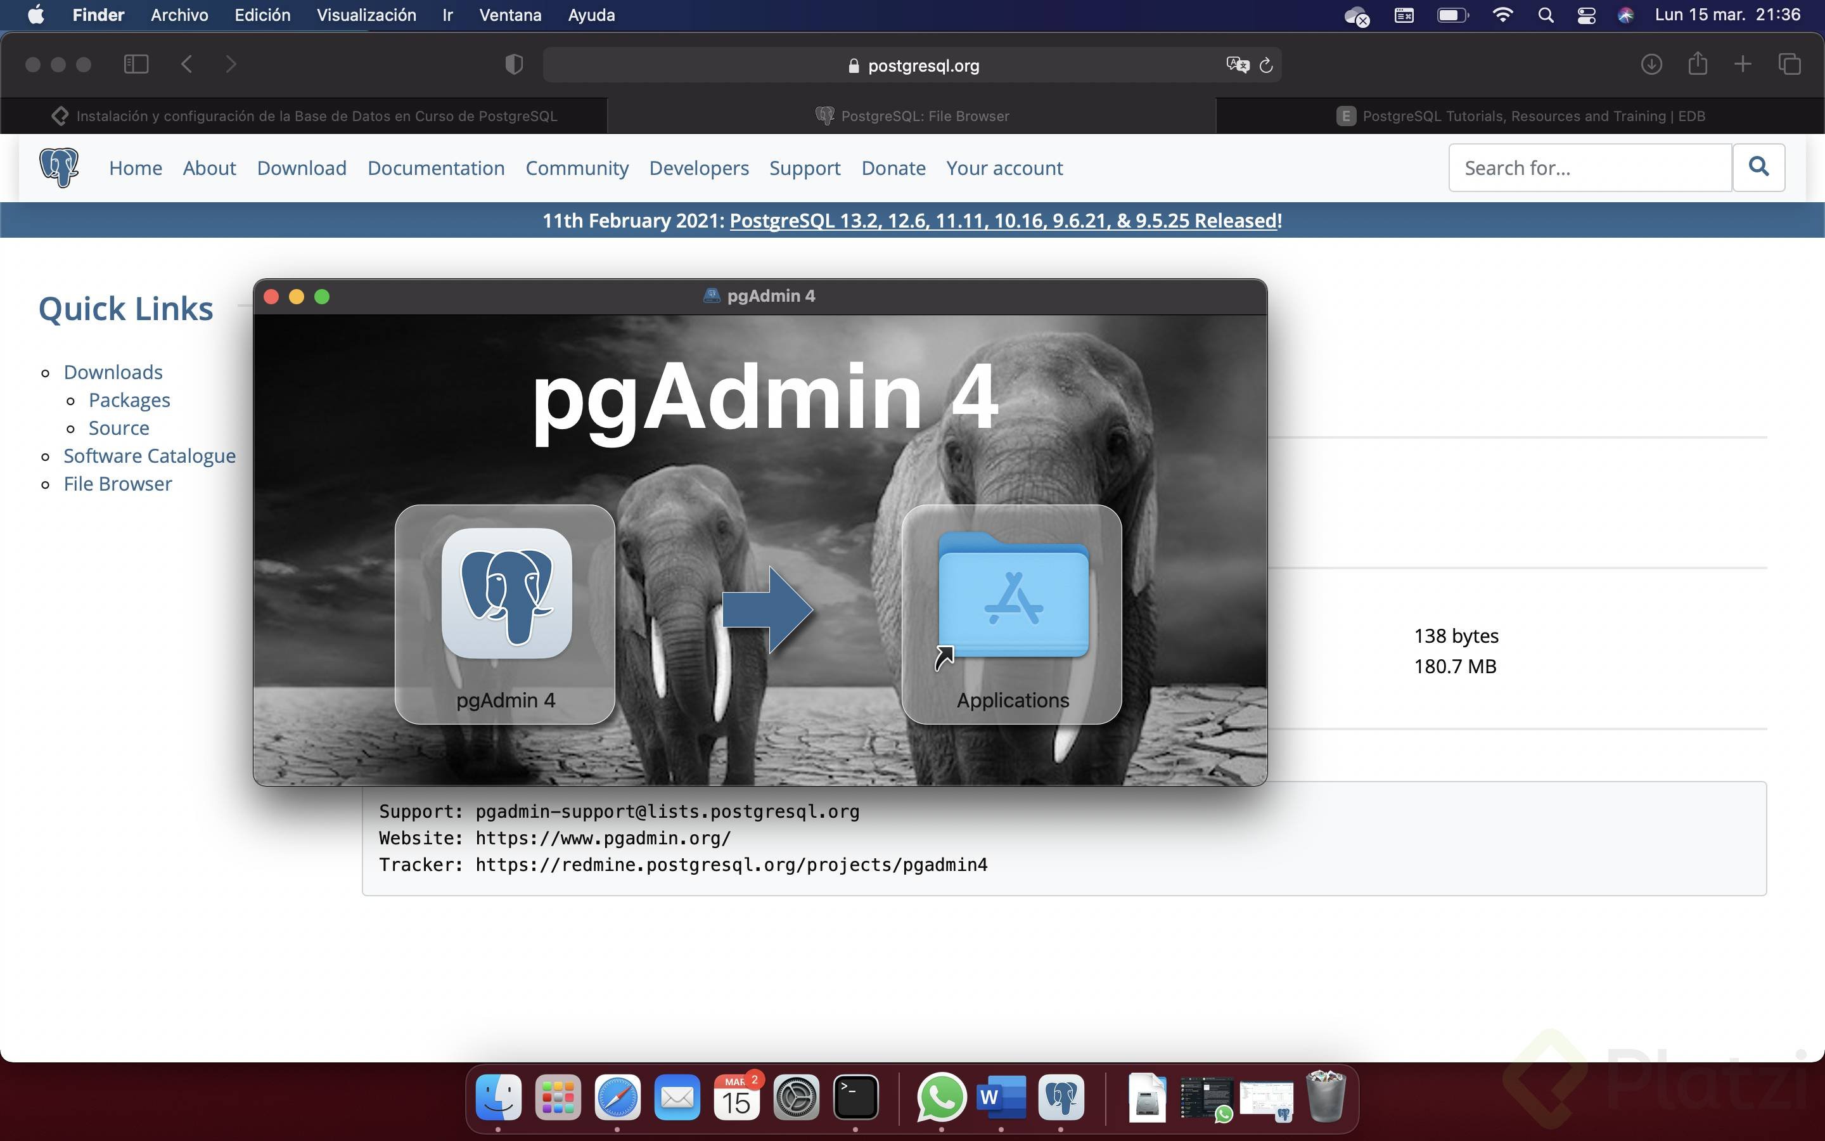Restore minimized WhatsApp window from Dock

coord(1207,1099)
